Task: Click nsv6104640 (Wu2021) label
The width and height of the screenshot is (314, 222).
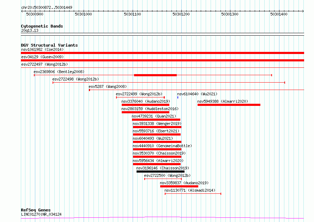Action: click(197, 94)
